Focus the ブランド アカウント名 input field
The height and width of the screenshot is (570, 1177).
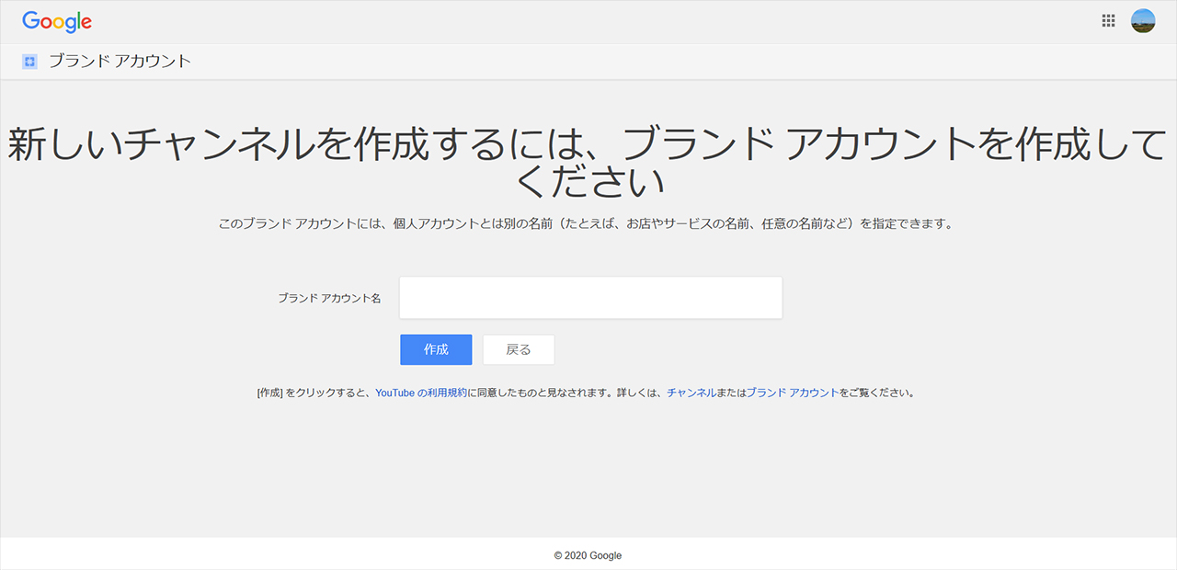pyautogui.click(x=590, y=298)
